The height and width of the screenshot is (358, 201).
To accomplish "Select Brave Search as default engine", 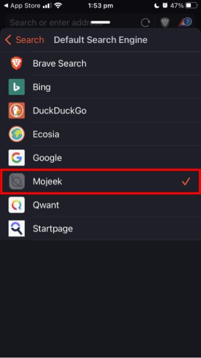I will [100, 63].
